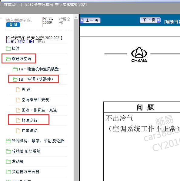
Task: Click the 不出冷气 table cell text
Action: click(119, 118)
